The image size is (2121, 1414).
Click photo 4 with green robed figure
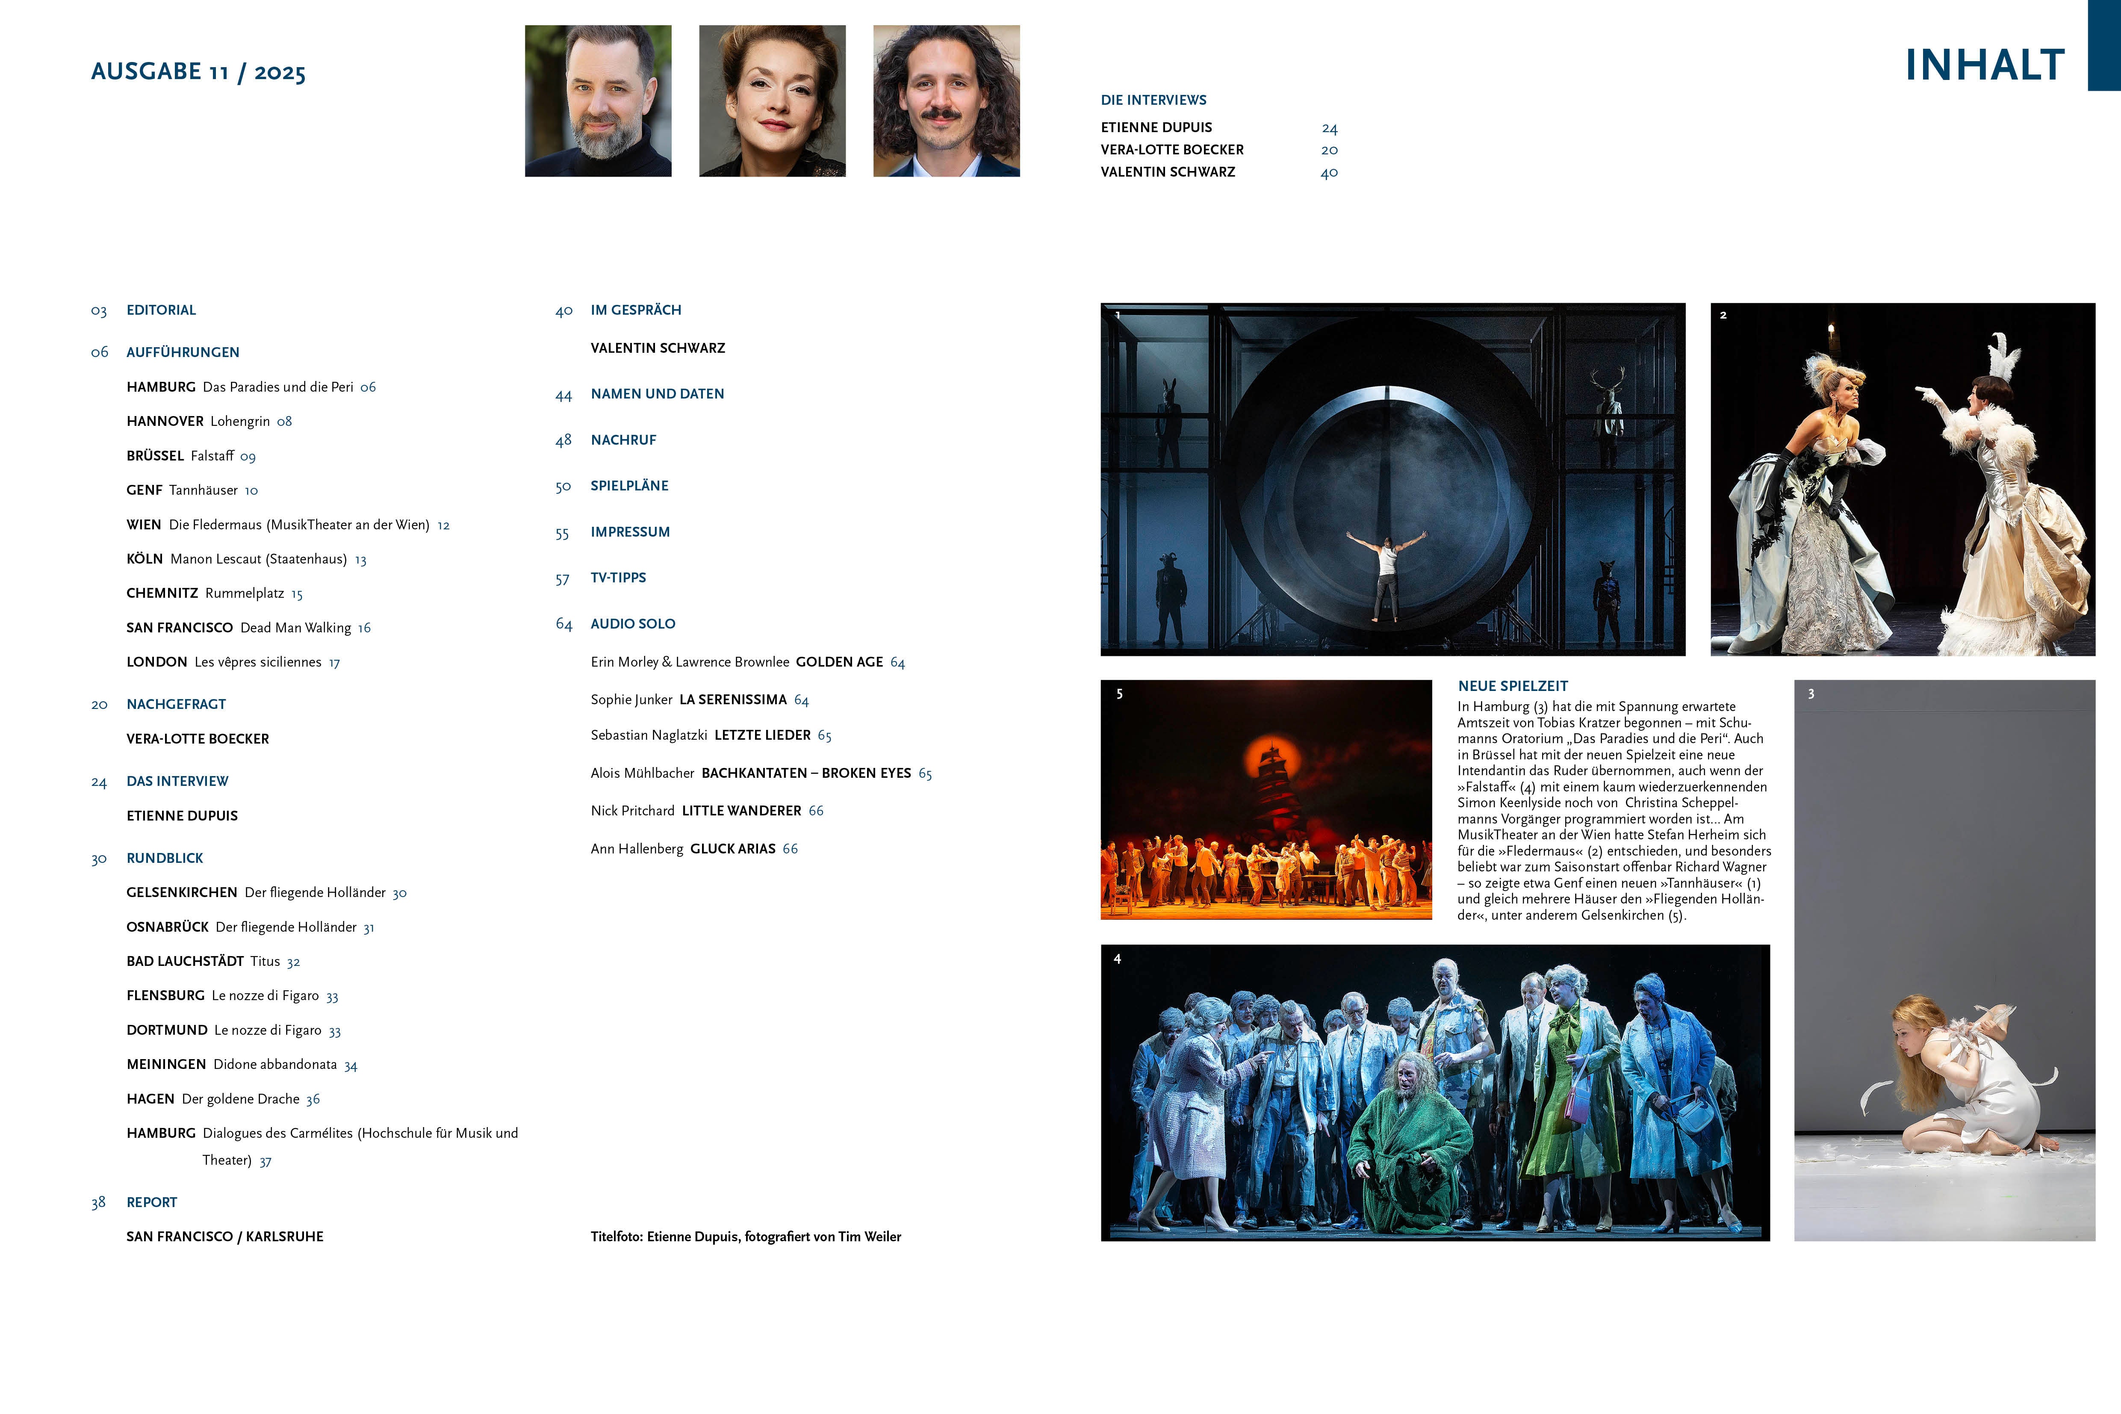(x=1435, y=1093)
